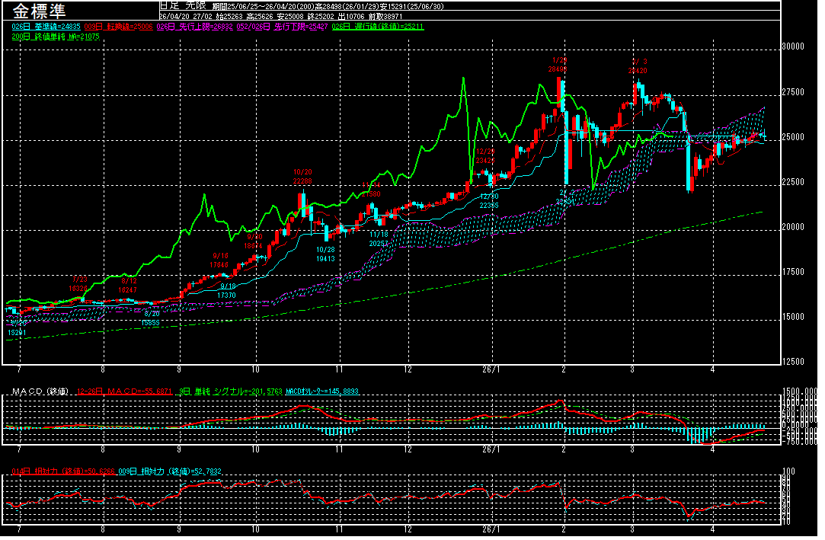Click the 10/20 high label 22289
This screenshot has width=825, height=540.
(x=302, y=181)
